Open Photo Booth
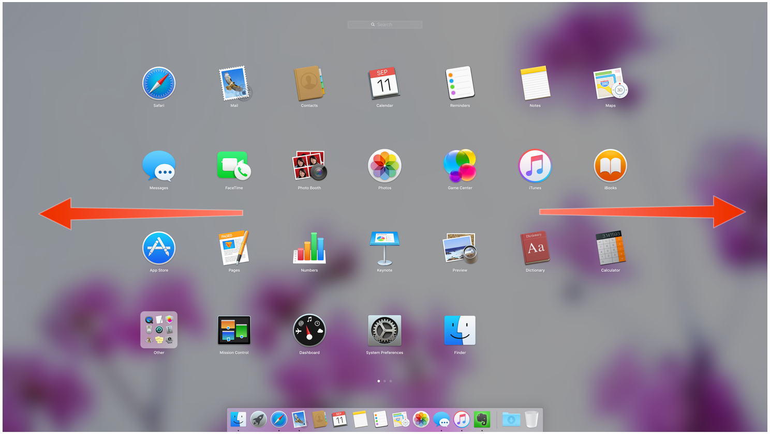The height and width of the screenshot is (434, 770). pos(309,166)
